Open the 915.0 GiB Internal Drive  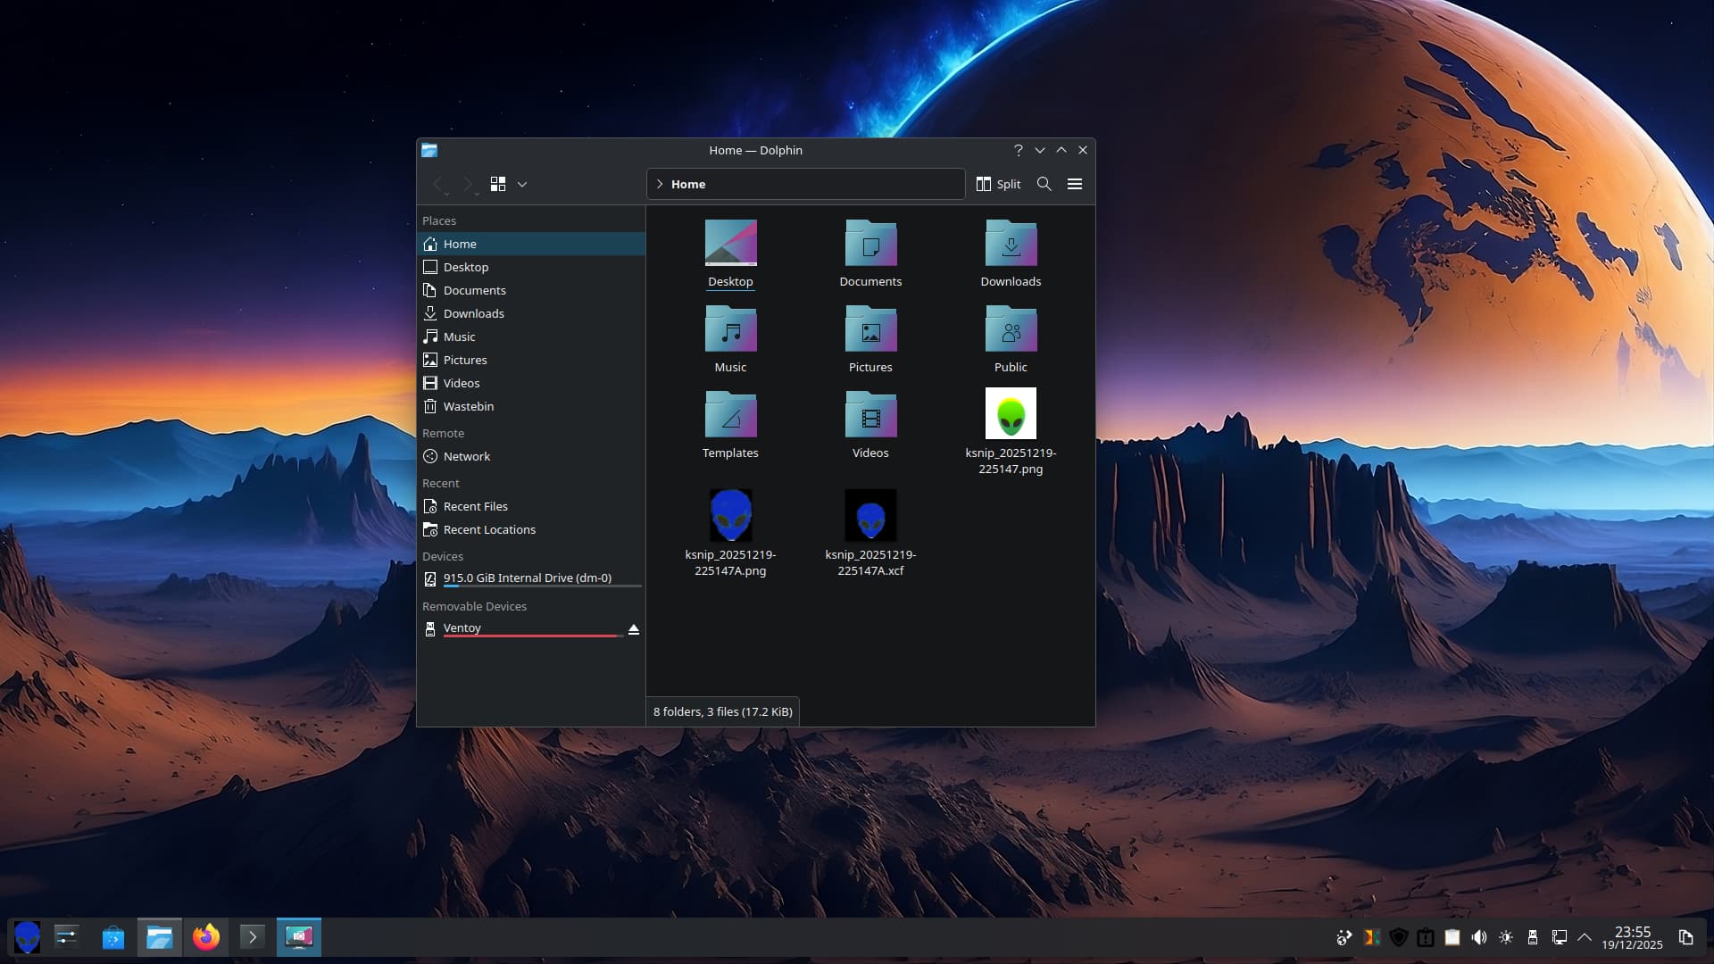point(527,578)
